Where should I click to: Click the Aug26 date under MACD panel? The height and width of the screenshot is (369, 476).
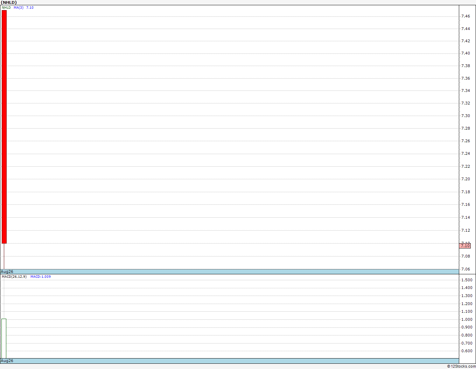(x=7, y=361)
